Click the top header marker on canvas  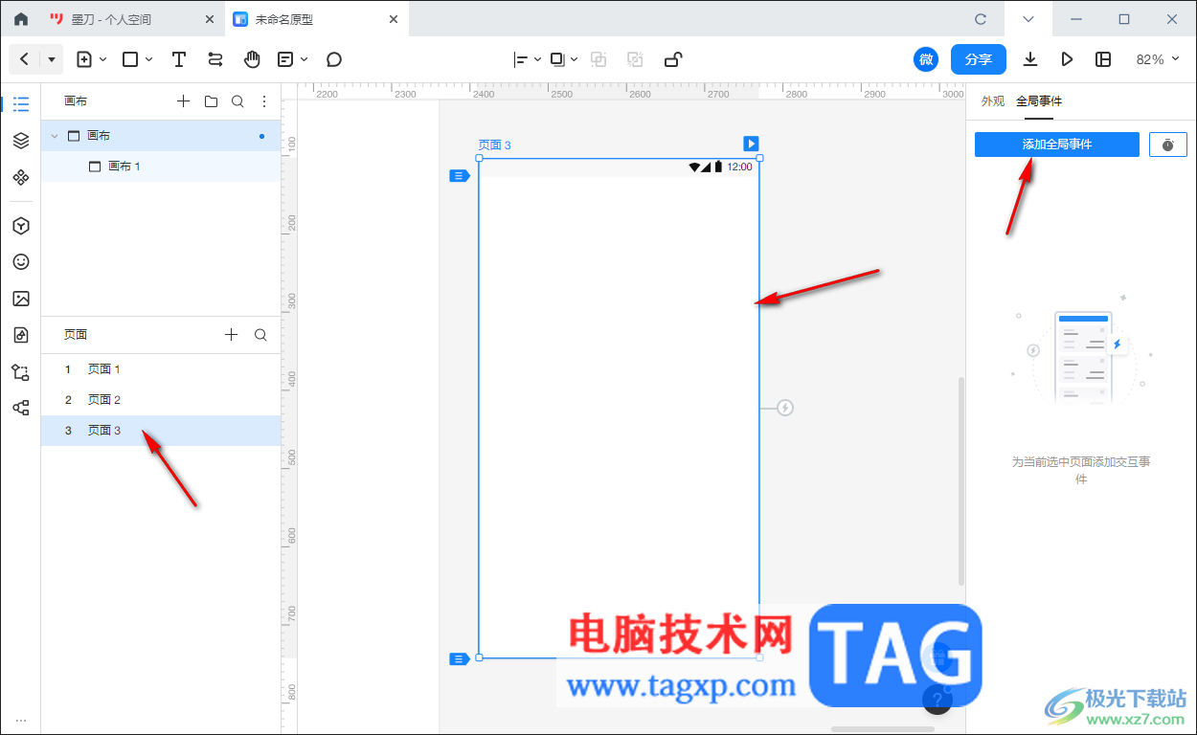(460, 176)
